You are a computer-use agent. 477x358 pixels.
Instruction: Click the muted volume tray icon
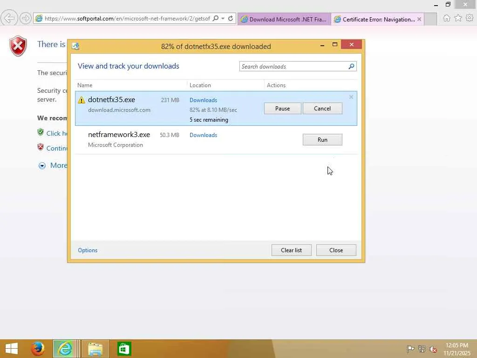coord(433,349)
